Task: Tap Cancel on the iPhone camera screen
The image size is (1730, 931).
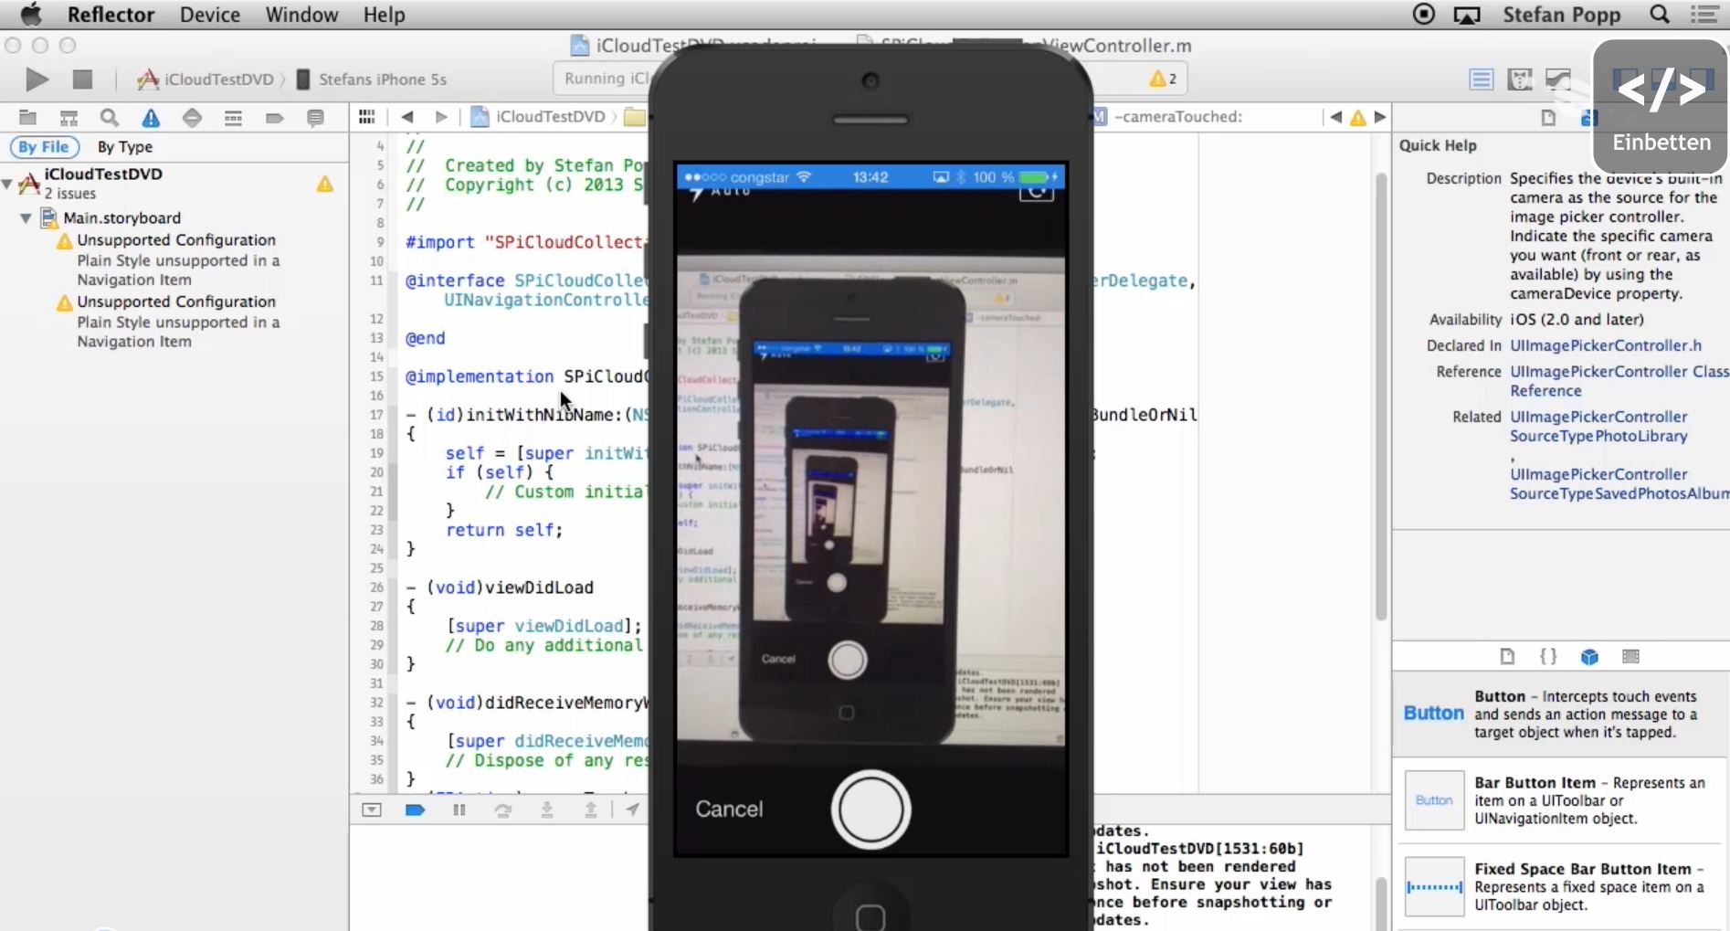Action: [729, 809]
